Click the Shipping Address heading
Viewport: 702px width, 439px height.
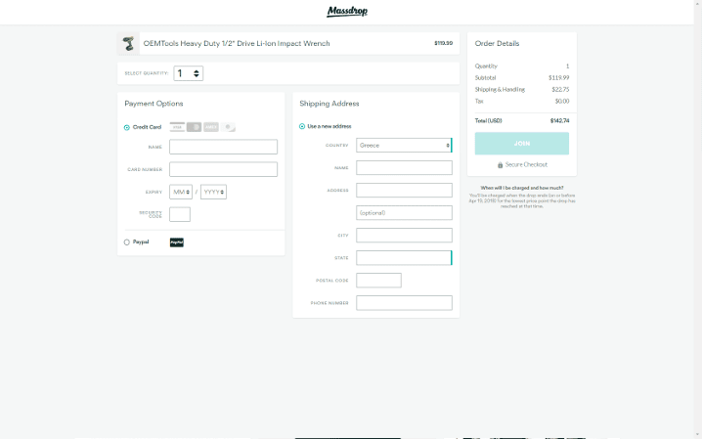click(x=329, y=104)
